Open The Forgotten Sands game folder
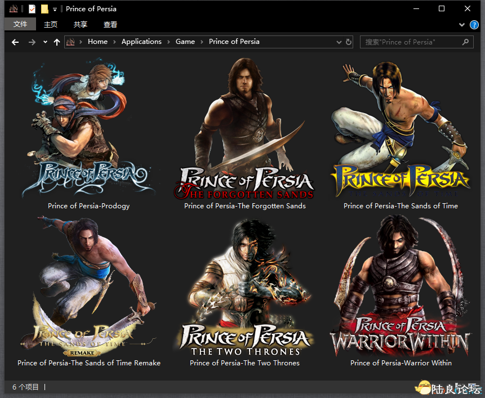 [x=244, y=129]
